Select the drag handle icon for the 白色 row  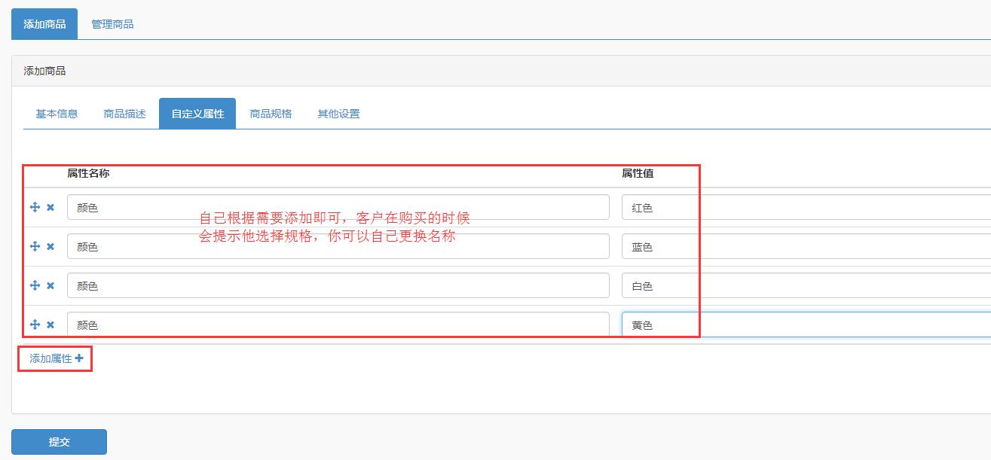(x=36, y=285)
